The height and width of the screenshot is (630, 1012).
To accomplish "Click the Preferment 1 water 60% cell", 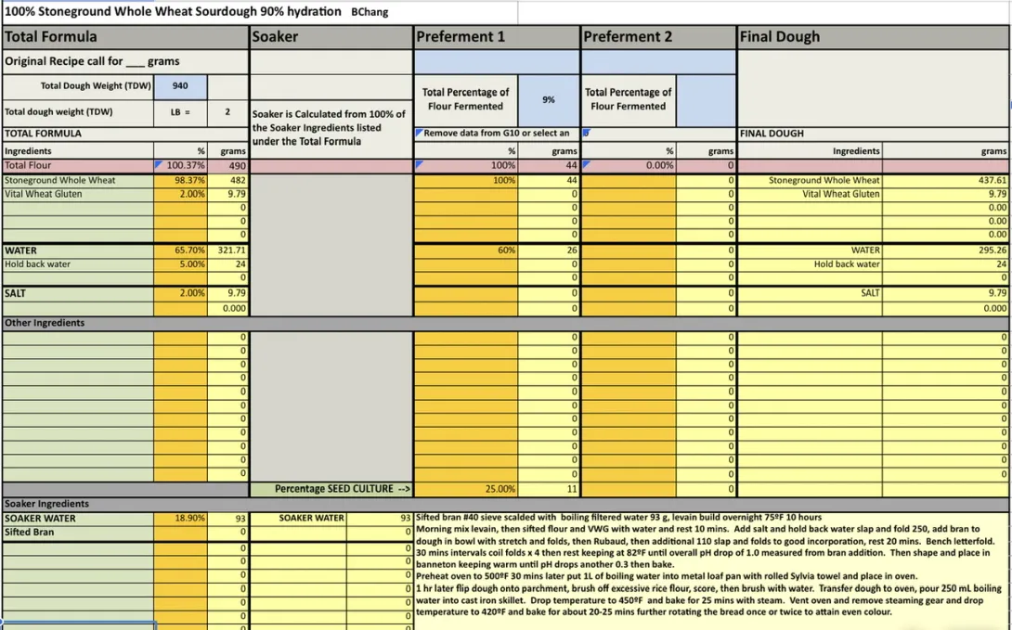I will click(466, 251).
